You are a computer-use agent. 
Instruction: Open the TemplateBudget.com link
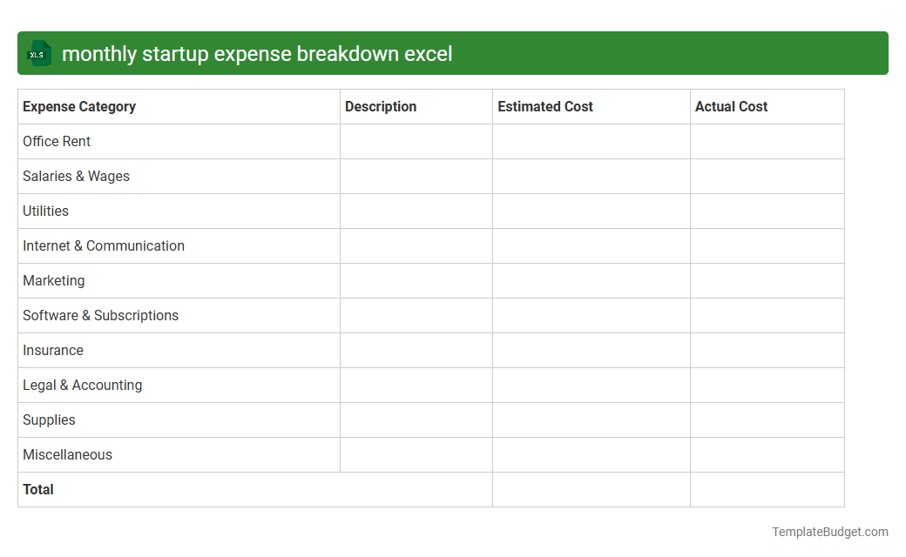[828, 531]
